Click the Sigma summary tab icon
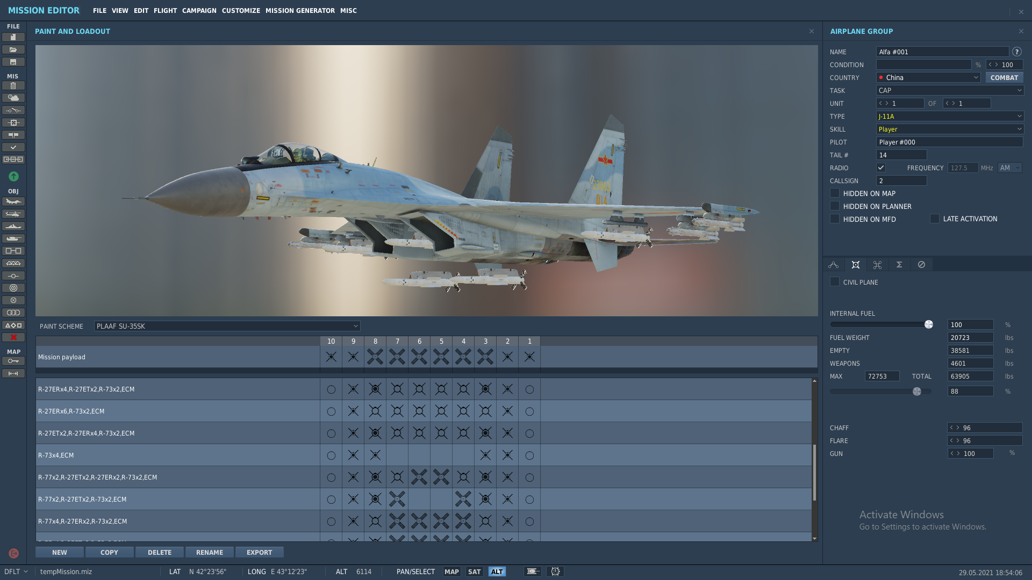1032x580 pixels. click(x=899, y=265)
